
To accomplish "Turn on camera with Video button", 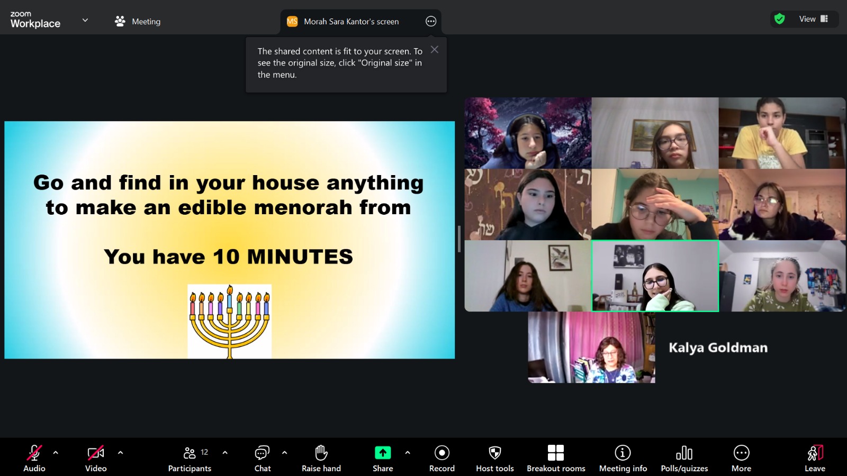I will (96, 458).
